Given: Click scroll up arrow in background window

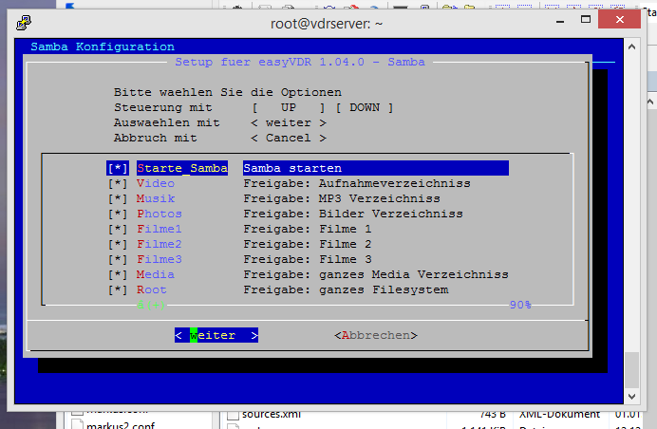Looking at the screenshot, I should [650, 102].
